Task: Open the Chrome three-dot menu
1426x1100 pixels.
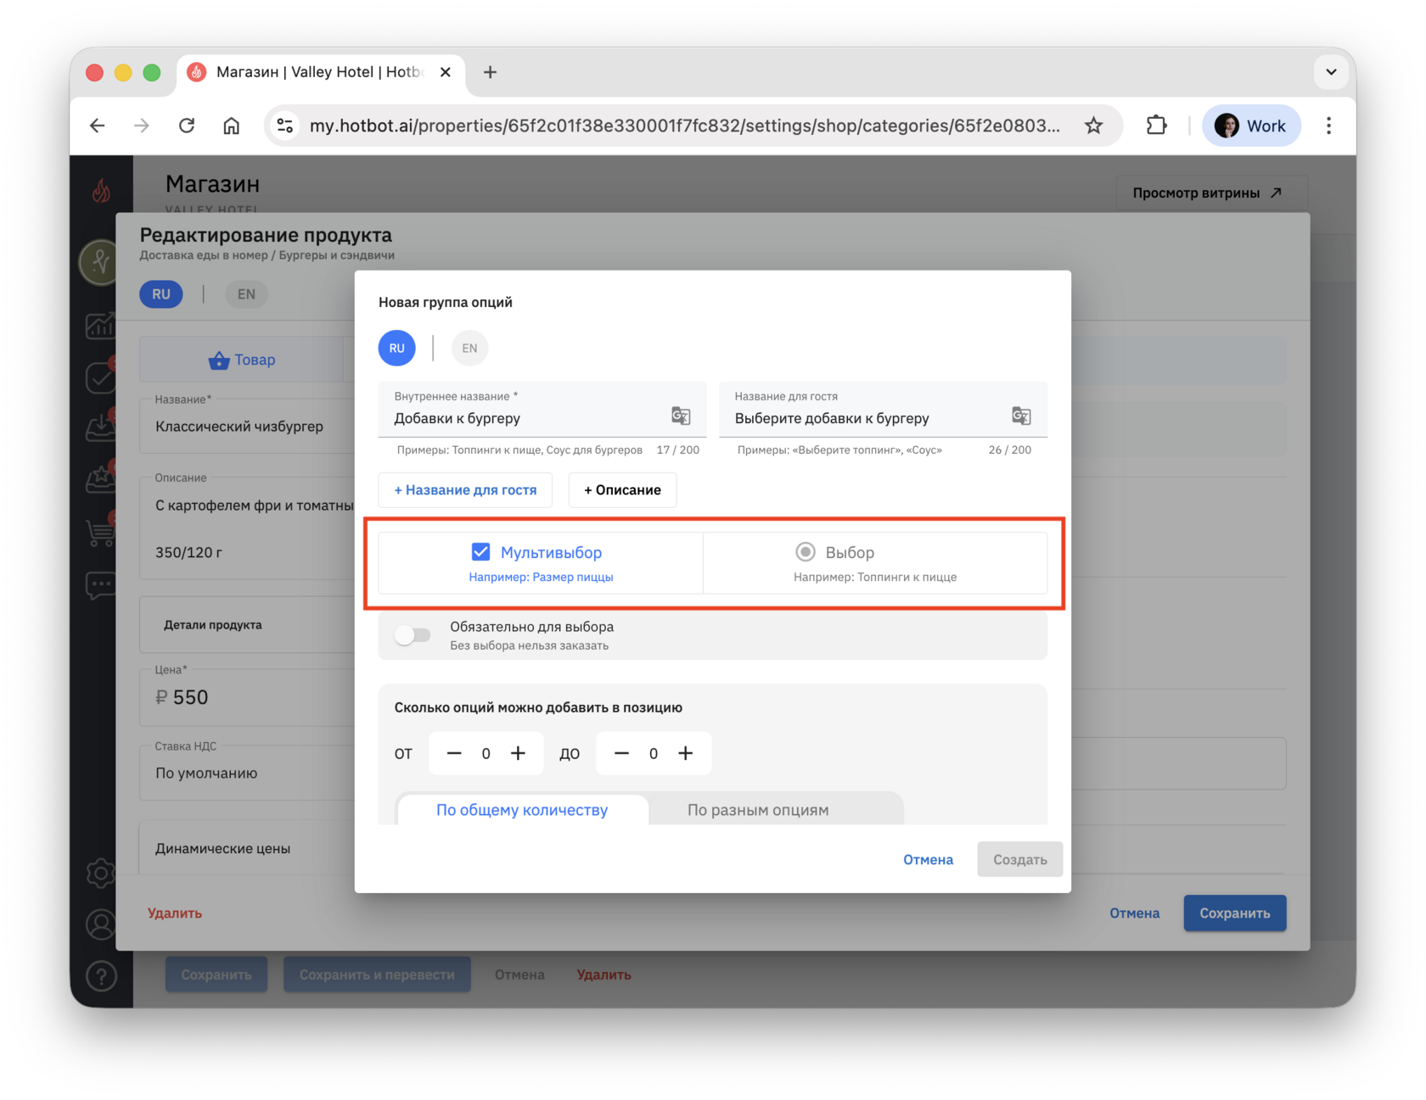Action: pos(1328,126)
